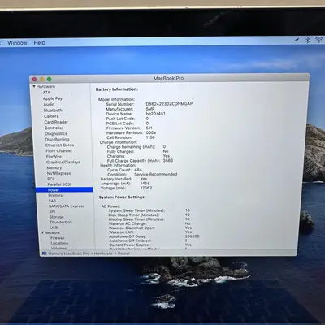Select NVMExpress in the sidebar

[x=58, y=173]
